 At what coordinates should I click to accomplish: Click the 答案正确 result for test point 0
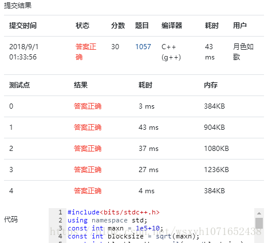coord(88,106)
